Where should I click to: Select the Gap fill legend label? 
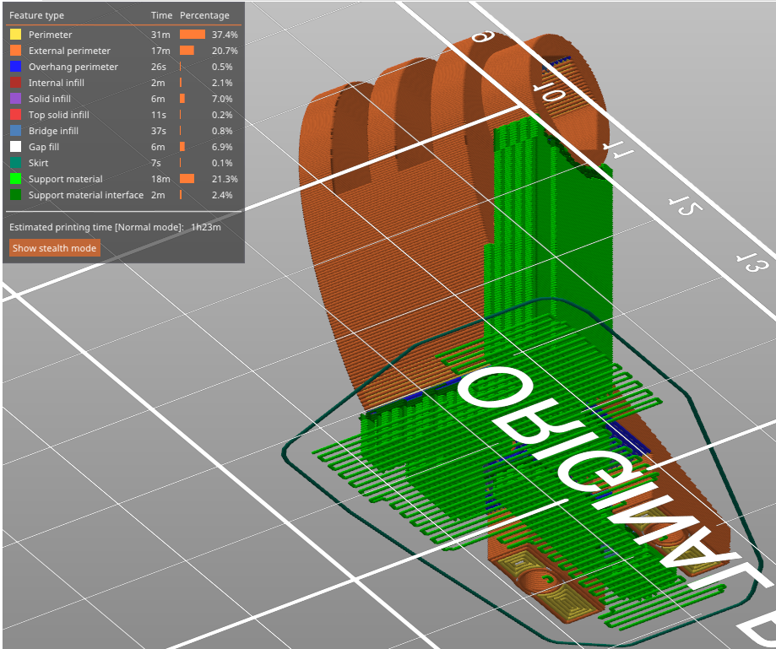44,147
